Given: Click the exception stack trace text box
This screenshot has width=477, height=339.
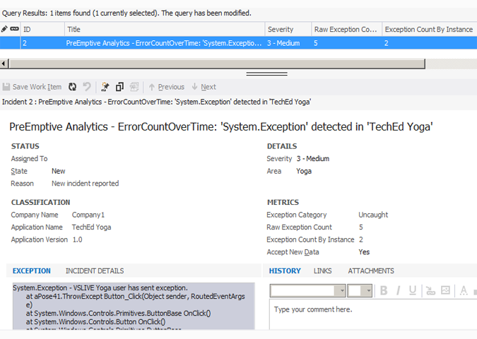Looking at the screenshot, I should 134,306.
